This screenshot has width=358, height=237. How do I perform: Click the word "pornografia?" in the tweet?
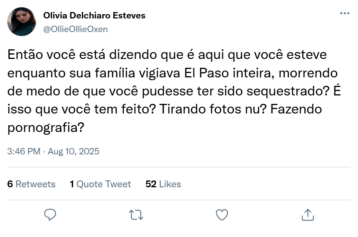46,128
